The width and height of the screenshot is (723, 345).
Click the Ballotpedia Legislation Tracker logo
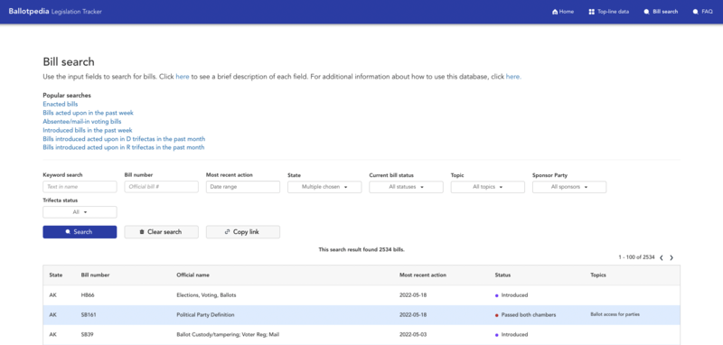click(55, 12)
